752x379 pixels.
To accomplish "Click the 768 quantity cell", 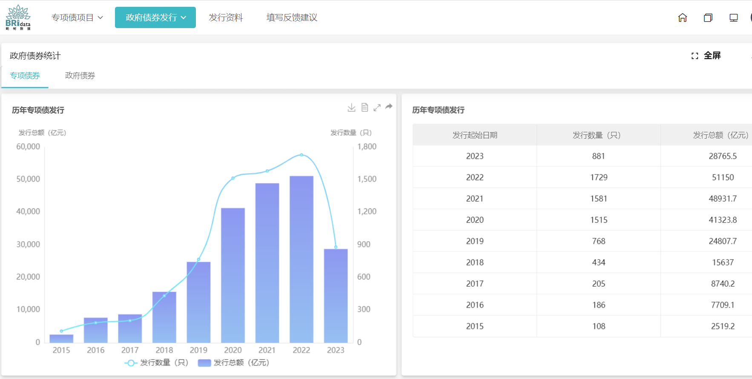I will [x=599, y=241].
